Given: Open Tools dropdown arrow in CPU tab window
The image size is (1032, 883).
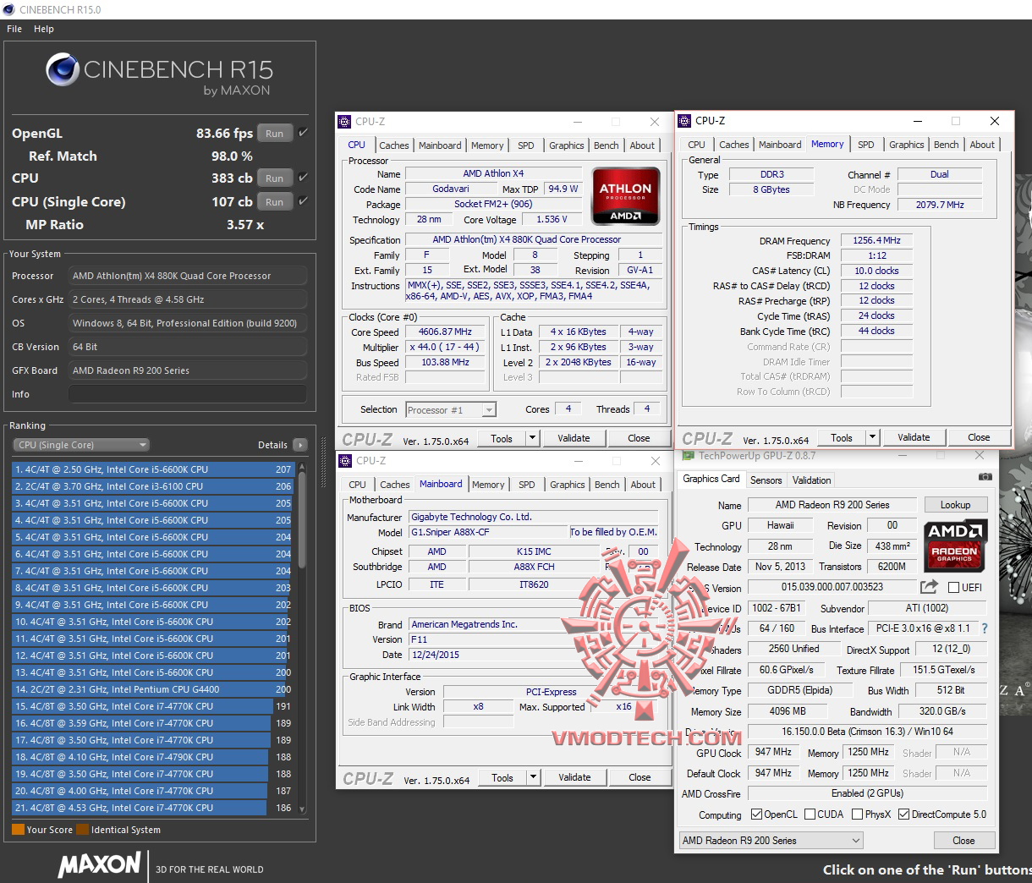Looking at the screenshot, I should point(532,438).
